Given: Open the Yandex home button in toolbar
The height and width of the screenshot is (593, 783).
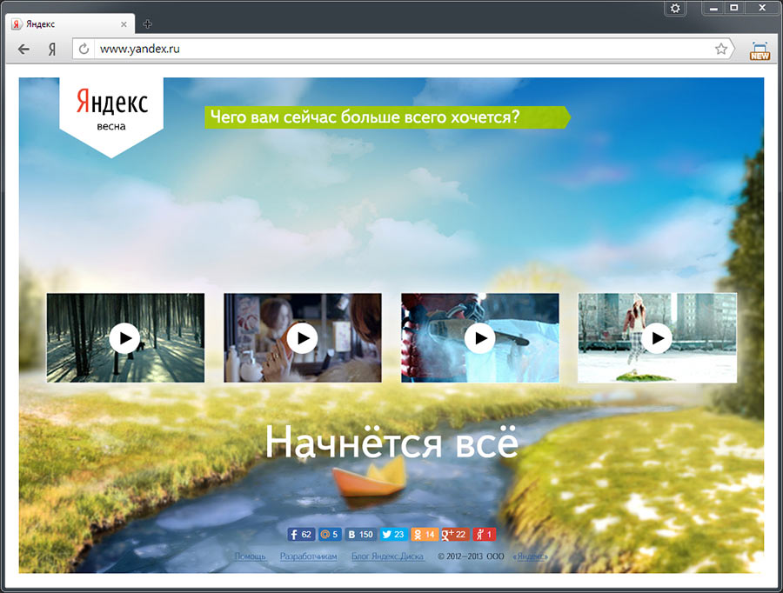Looking at the screenshot, I should (x=52, y=50).
